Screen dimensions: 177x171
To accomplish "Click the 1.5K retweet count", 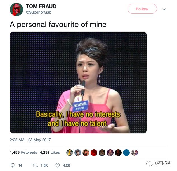I will click(x=44, y=165).
